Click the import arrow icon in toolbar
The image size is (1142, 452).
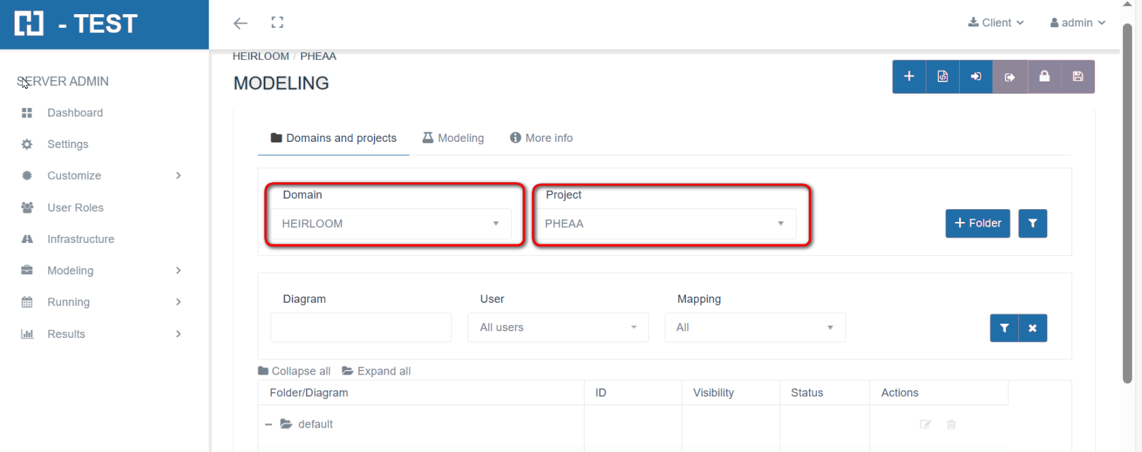(x=976, y=77)
